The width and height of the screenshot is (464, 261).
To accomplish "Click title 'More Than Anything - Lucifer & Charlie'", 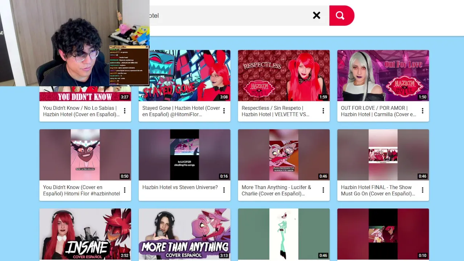I will point(276,191).
